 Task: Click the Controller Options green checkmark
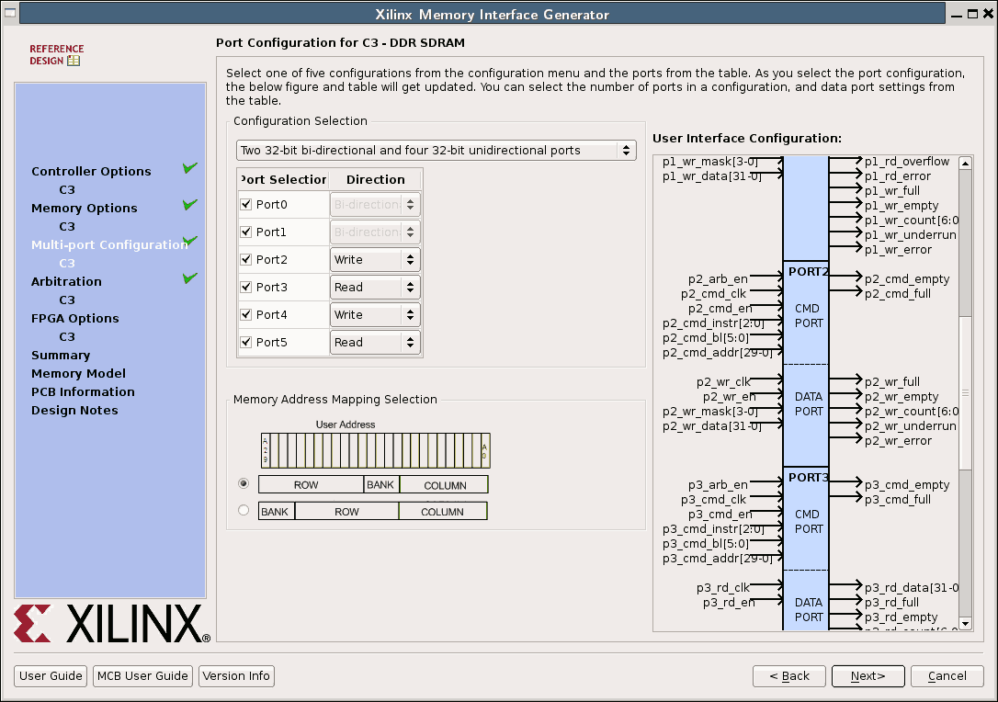tap(190, 168)
